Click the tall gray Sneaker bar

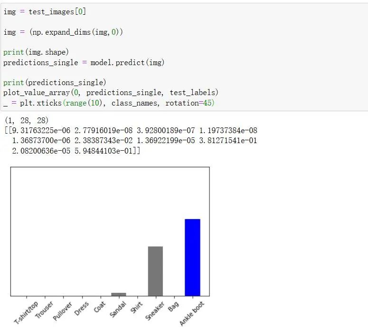pyautogui.click(x=155, y=271)
